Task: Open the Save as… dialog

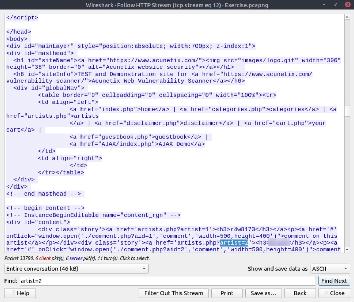Action: coord(263,293)
